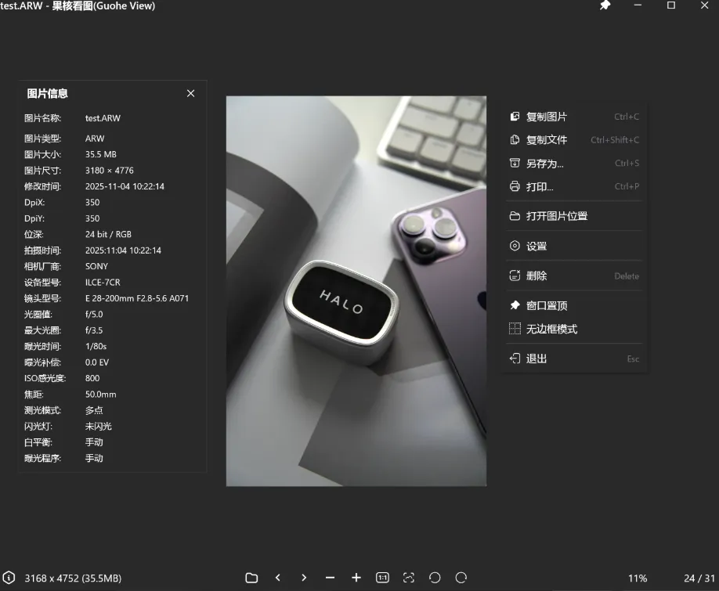Go to the next image arrow

pyautogui.click(x=303, y=578)
